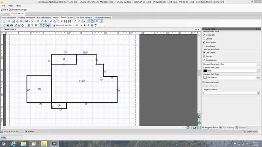Delete selection with red X icon
The width and height of the screenshot is (262, 147).
(62, 21)
